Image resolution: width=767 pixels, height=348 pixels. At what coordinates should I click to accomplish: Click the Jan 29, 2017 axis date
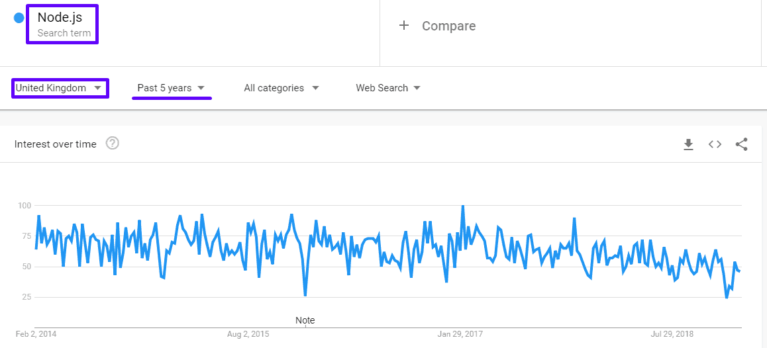click(460, 334)
